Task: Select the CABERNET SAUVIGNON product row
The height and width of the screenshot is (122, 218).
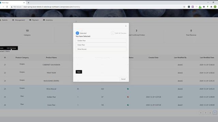Action: (109, 65)
